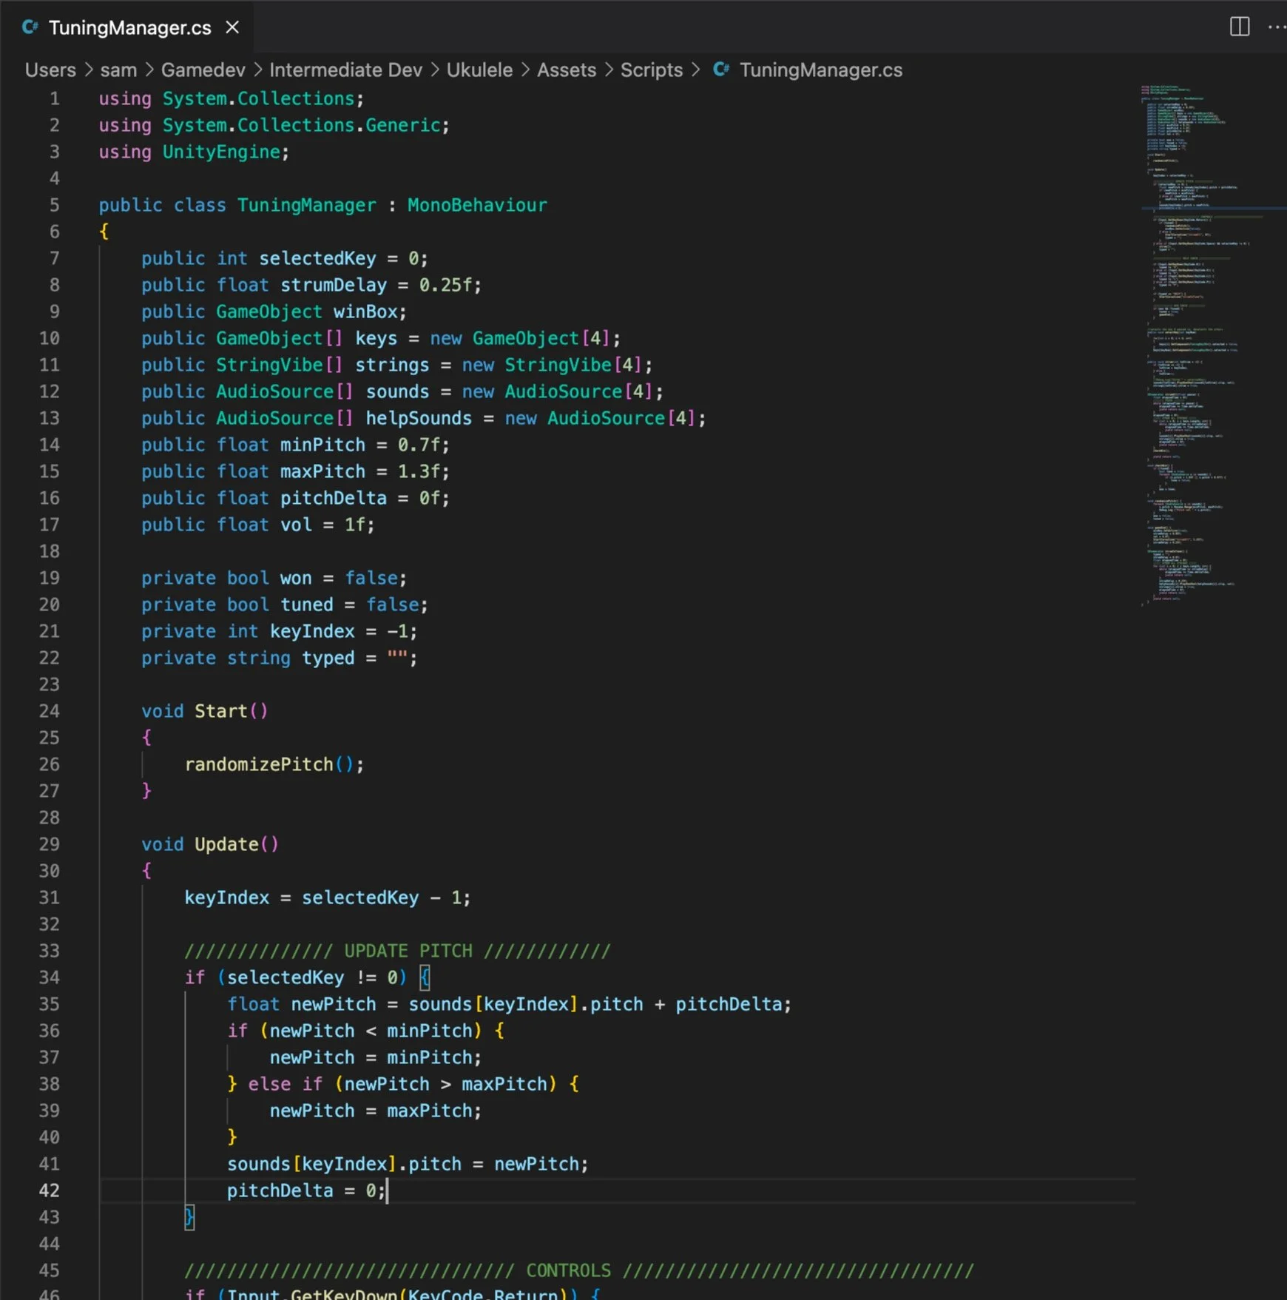Click the UnityEngine namespace on line 3

coord(221,152)
